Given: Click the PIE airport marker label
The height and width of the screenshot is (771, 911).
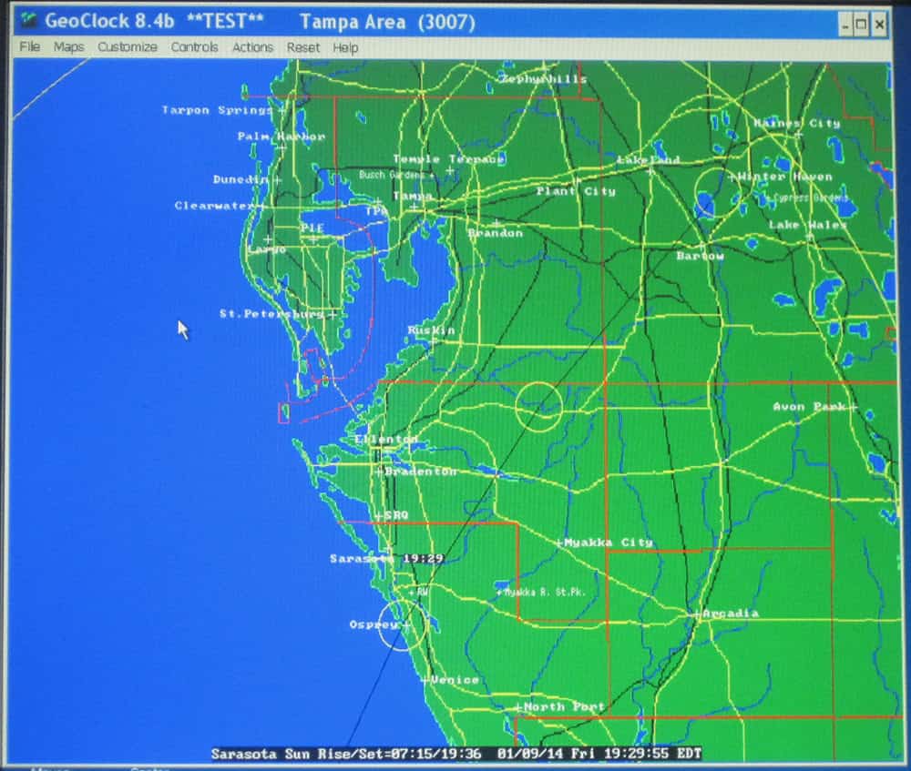Looking at the screenshot, I should click(x=312, y=228).
